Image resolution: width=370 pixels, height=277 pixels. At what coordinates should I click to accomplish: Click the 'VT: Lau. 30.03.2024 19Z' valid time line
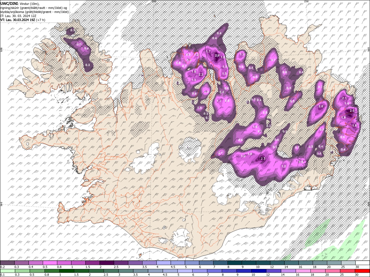pyautogui.click(x=18, y=20)
